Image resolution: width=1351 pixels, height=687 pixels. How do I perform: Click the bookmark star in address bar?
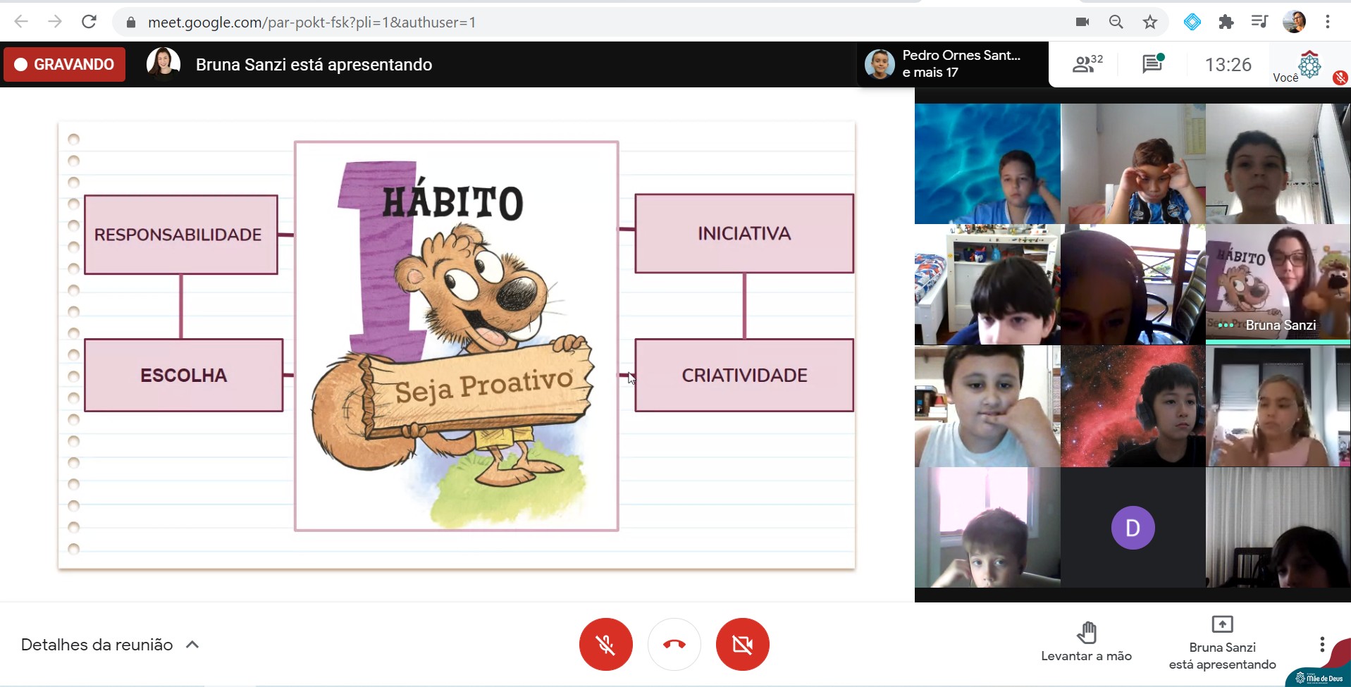click(x=1150, y=23)
